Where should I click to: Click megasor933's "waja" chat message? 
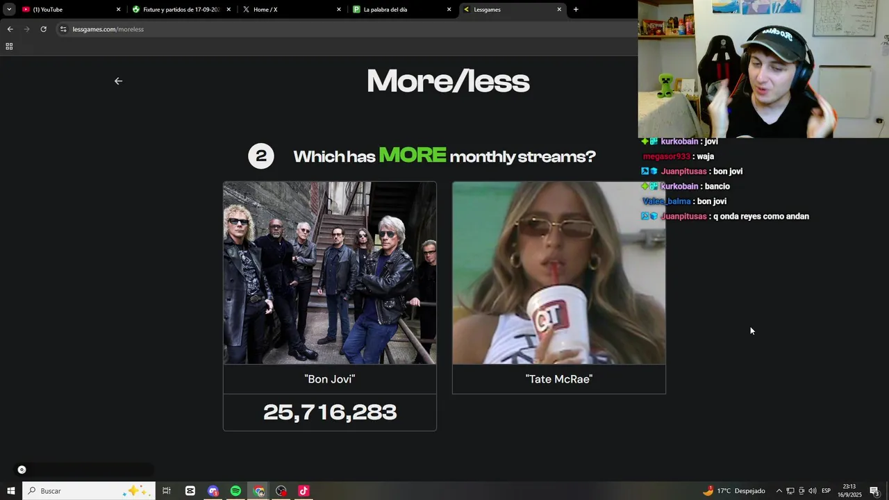click(705, 157)
